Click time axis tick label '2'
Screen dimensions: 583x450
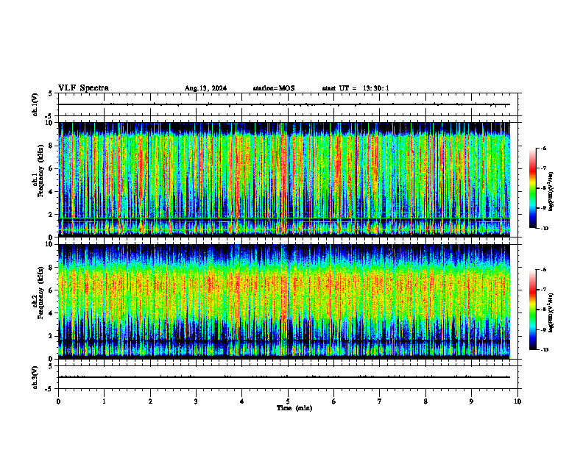[x=150, y=401]
